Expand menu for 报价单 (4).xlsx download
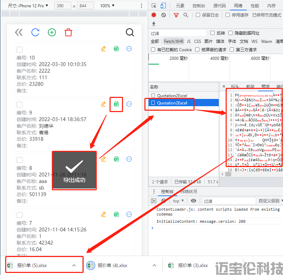The height and width of the screenshot is (275, 283). click(x=154, y=265)
